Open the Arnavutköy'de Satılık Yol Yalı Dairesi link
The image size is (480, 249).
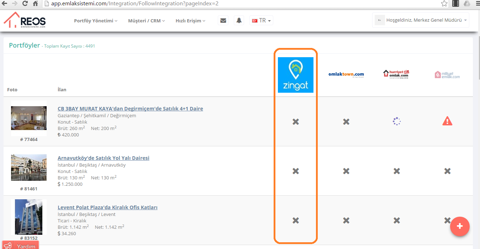104,158
